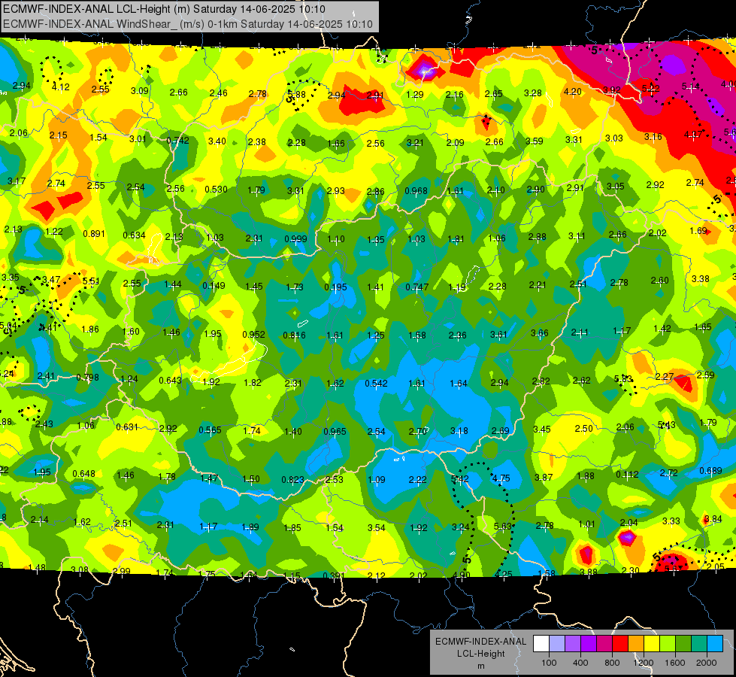Click the wind shear value 0.530
Image resolution: width=736 pixels, height=677 pixels.
pyautogui.click(x=216, y=190)
